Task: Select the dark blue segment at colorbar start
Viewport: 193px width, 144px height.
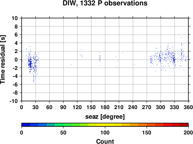Action: [x=26, y=125]
